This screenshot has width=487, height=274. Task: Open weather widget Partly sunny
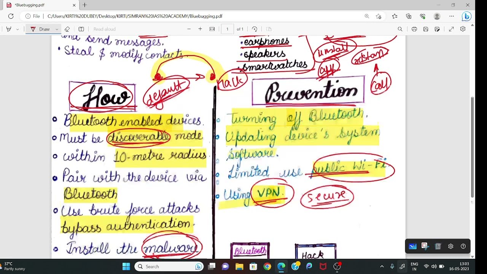(x=14, y=266)
